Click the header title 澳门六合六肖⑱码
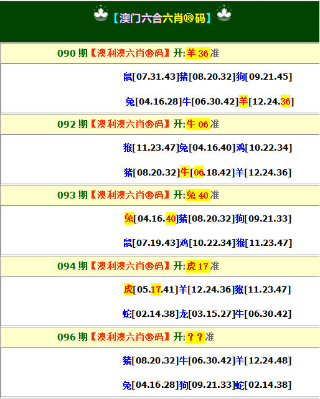This screenshot has height=399, width=320. [162, 18]
